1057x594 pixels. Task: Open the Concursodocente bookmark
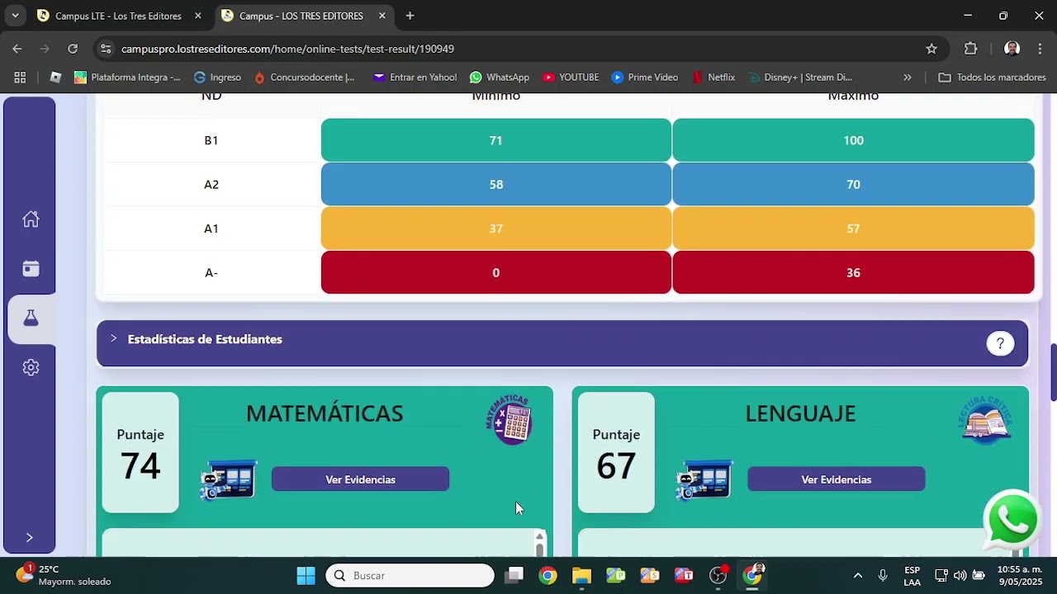pyautogui.click(x=304, y=78)
